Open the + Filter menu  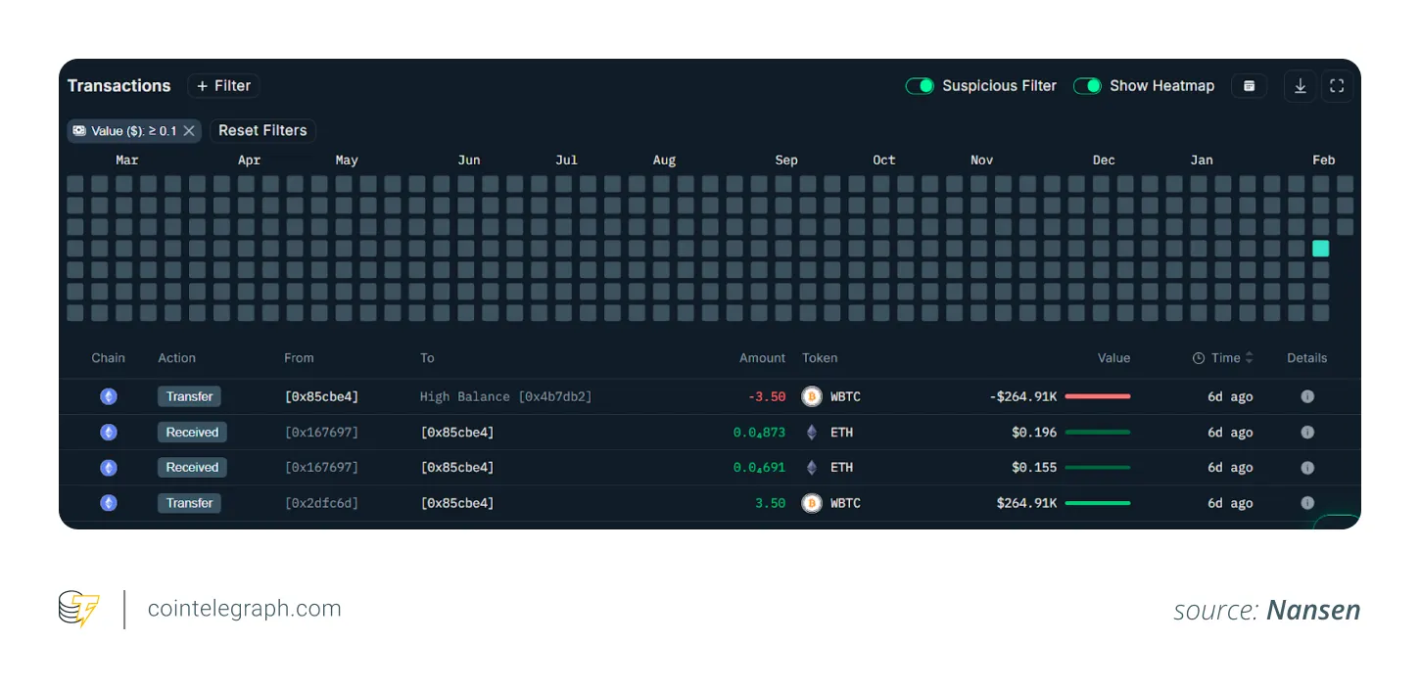pos(223,86)
